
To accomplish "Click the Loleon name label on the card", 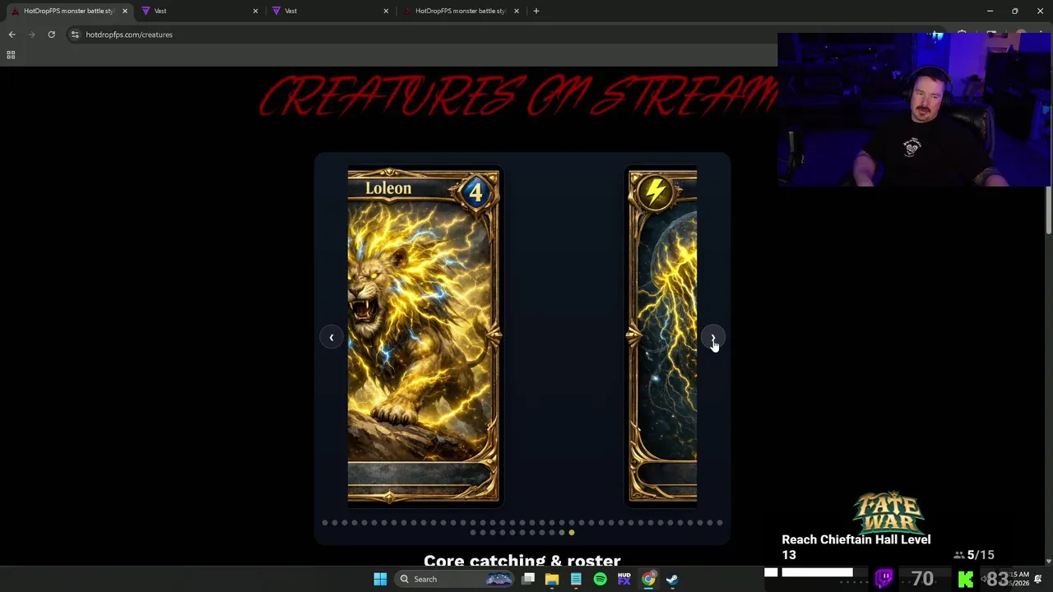I will point(388,188).
